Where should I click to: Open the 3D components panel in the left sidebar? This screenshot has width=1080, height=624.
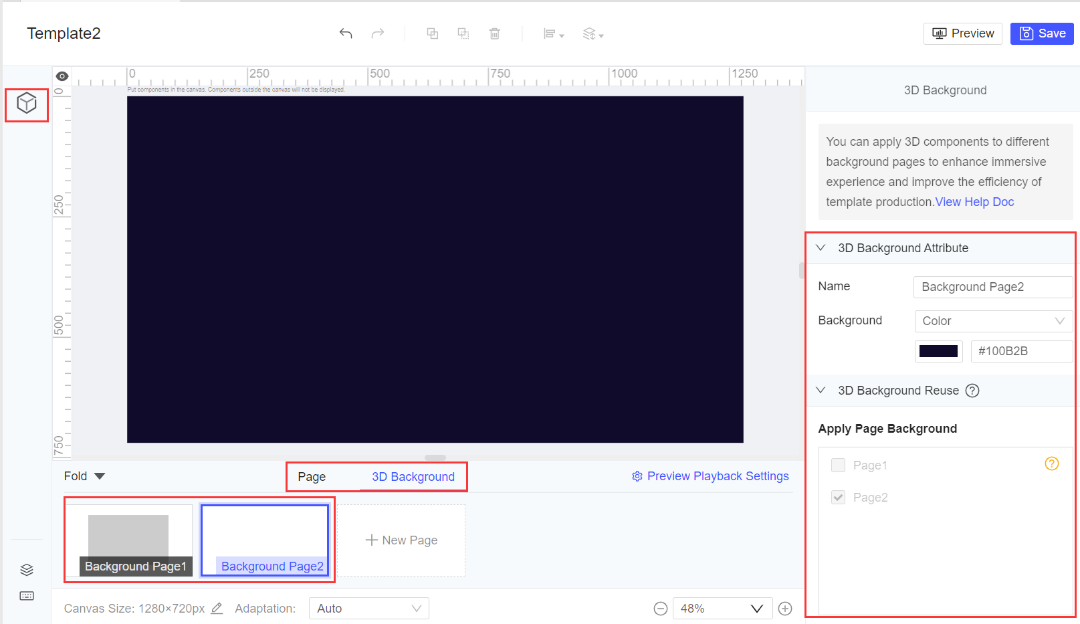(x=26, y=104)
